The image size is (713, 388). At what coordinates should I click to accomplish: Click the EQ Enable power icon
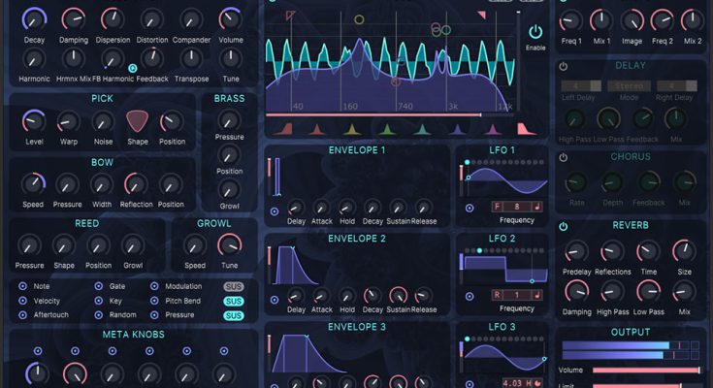[535, 32]
